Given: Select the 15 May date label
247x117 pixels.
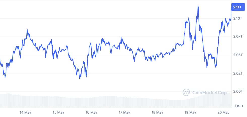Looking at the screenshot, I should coord(58,112).
